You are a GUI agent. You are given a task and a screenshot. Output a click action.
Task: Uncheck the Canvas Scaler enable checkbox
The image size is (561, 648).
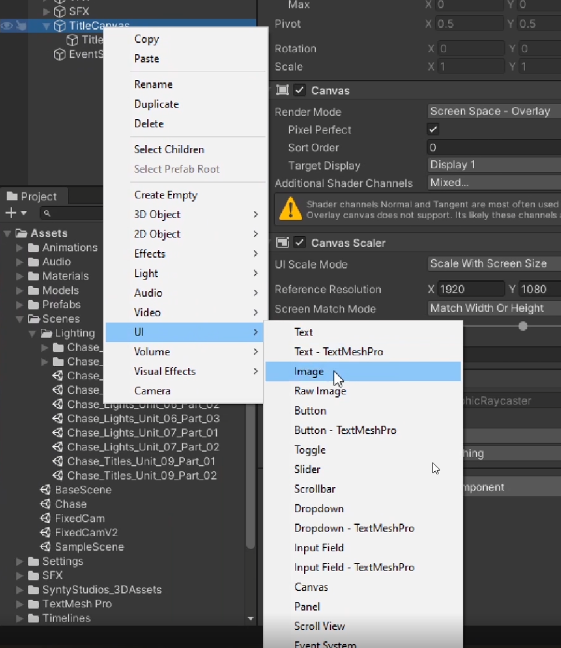(299, 242)
